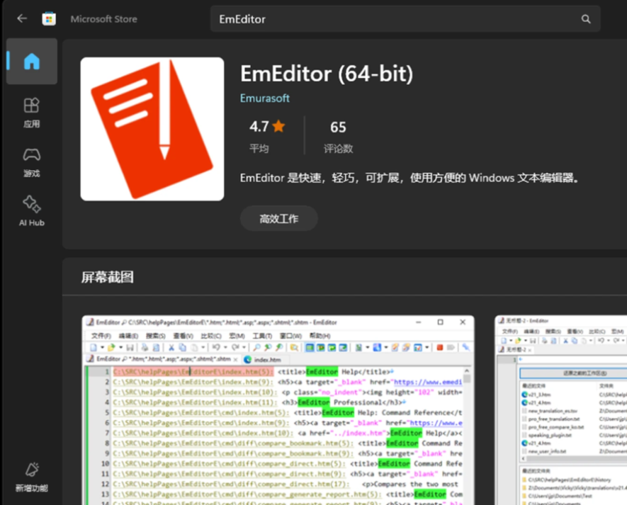Open the 应用 apps section

pyautogui.click(x=32, y=113)
